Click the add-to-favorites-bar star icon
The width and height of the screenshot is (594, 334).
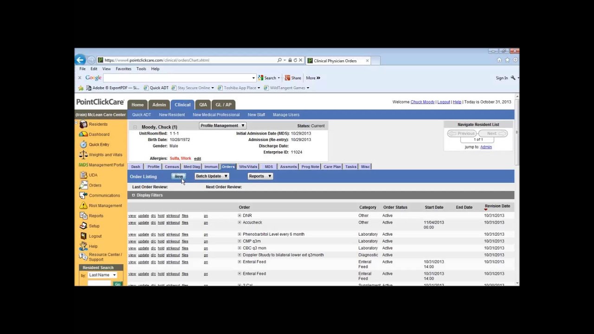coord(81,88)
